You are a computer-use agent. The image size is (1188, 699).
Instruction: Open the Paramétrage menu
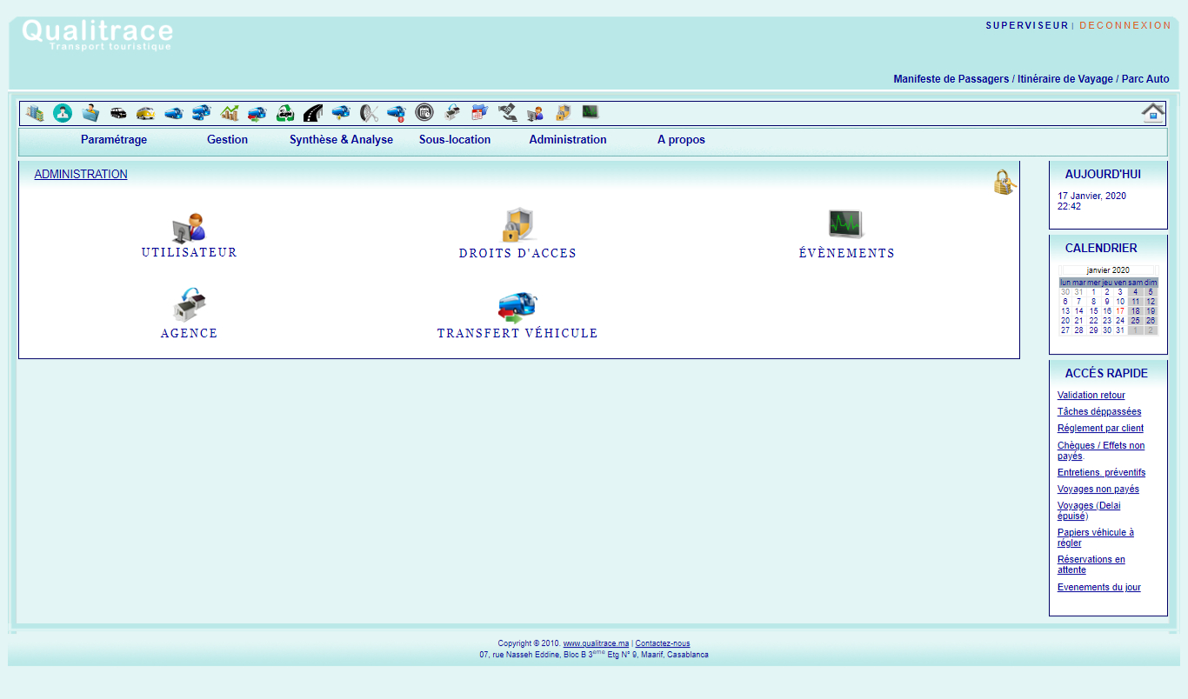coord(114,140)
